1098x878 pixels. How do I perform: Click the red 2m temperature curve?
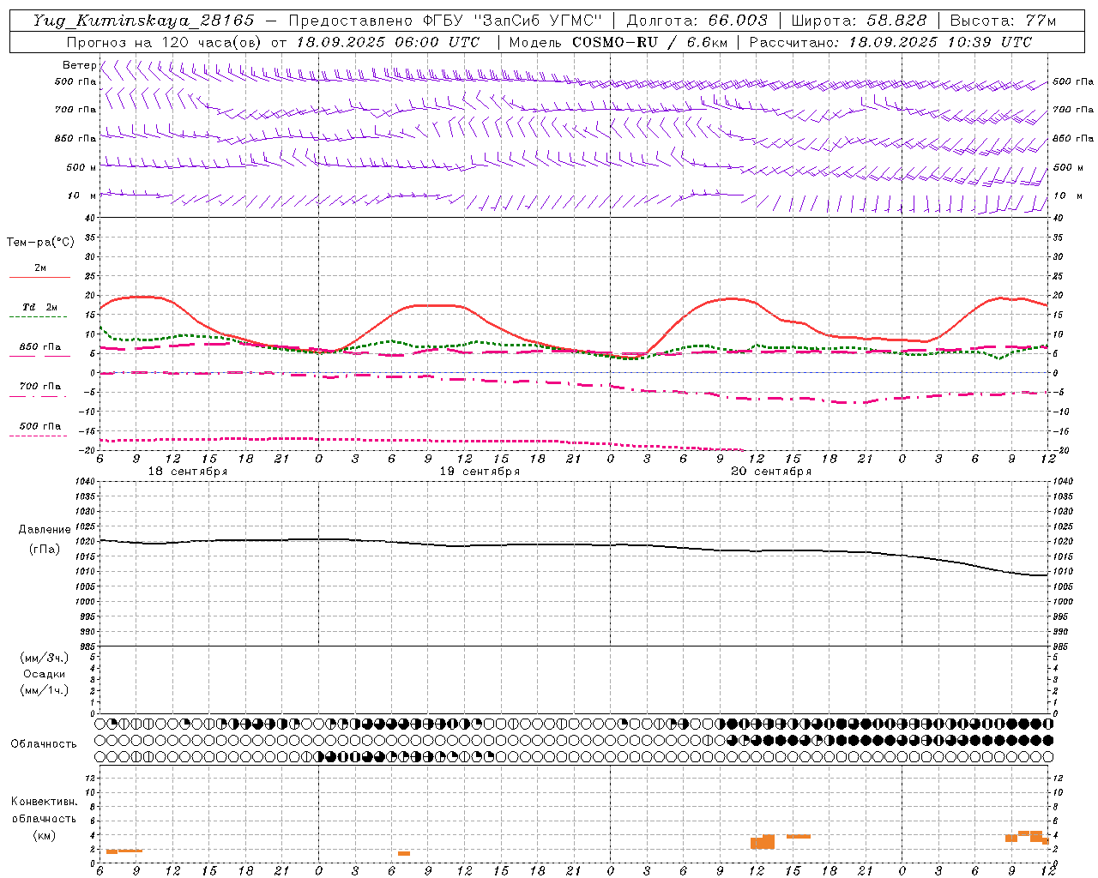(x=429, y=305)
